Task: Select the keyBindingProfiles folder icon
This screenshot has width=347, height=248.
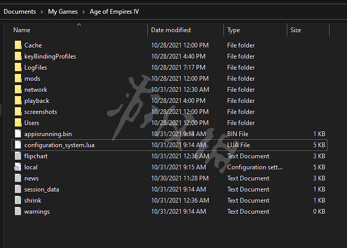Action: coord(18,56)
